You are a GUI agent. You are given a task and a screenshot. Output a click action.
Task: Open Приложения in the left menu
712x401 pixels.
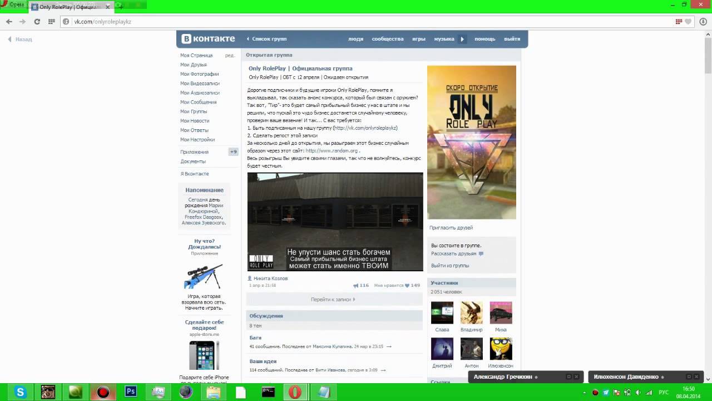194,152
